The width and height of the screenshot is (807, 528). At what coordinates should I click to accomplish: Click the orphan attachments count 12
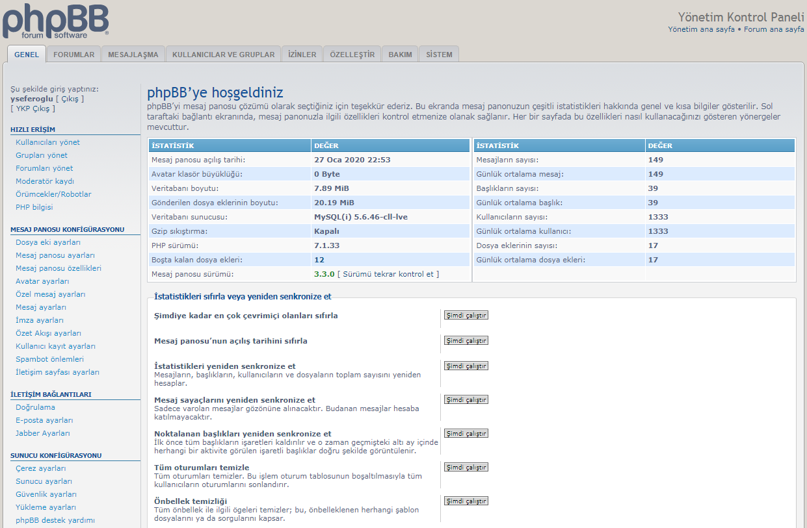(319, 260)
